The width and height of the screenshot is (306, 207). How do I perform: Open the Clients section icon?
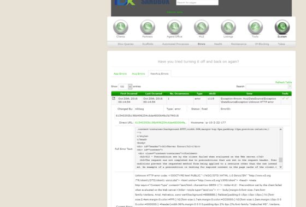point(121,27)
